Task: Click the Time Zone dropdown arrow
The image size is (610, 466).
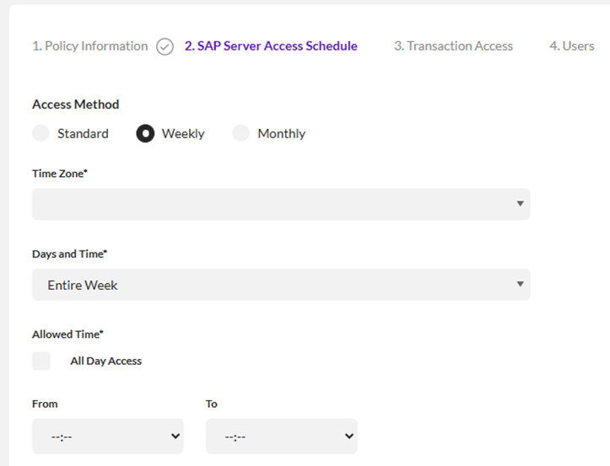Action: 521,204
